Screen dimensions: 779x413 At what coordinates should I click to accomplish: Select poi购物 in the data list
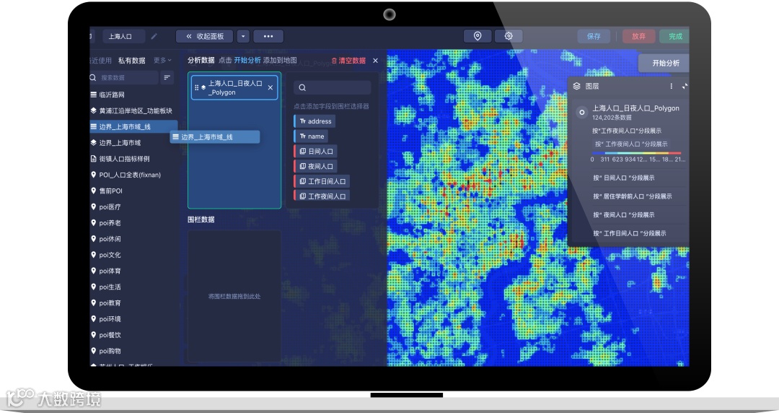coord(110,351)
